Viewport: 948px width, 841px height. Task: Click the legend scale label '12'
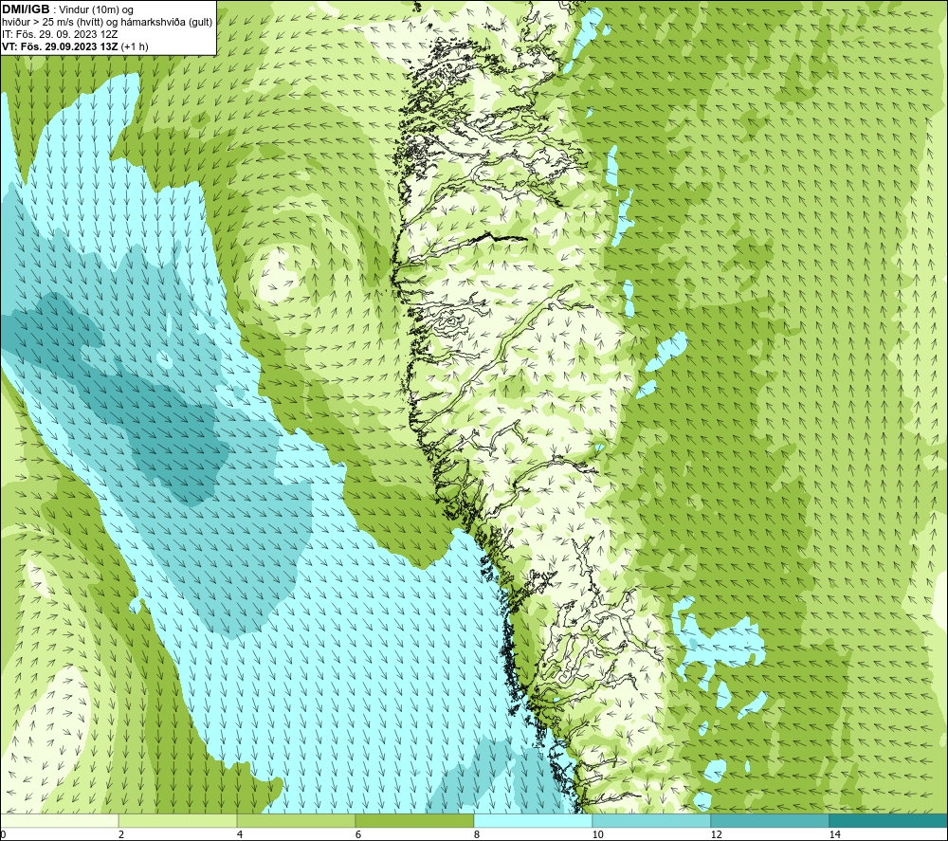[x=717, y=834]
